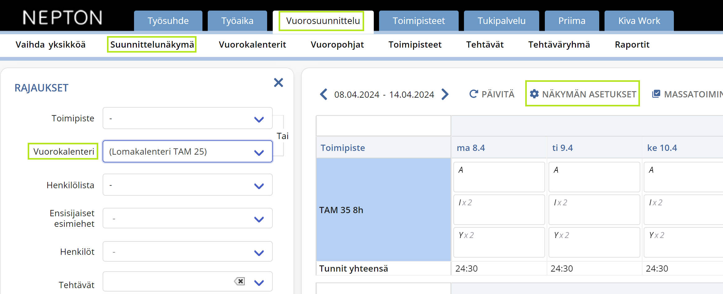Viewport: 723px width, 294px height.
Task: Open shift Y x 2 on ti 9.4
Action: [x=594, y=242]
